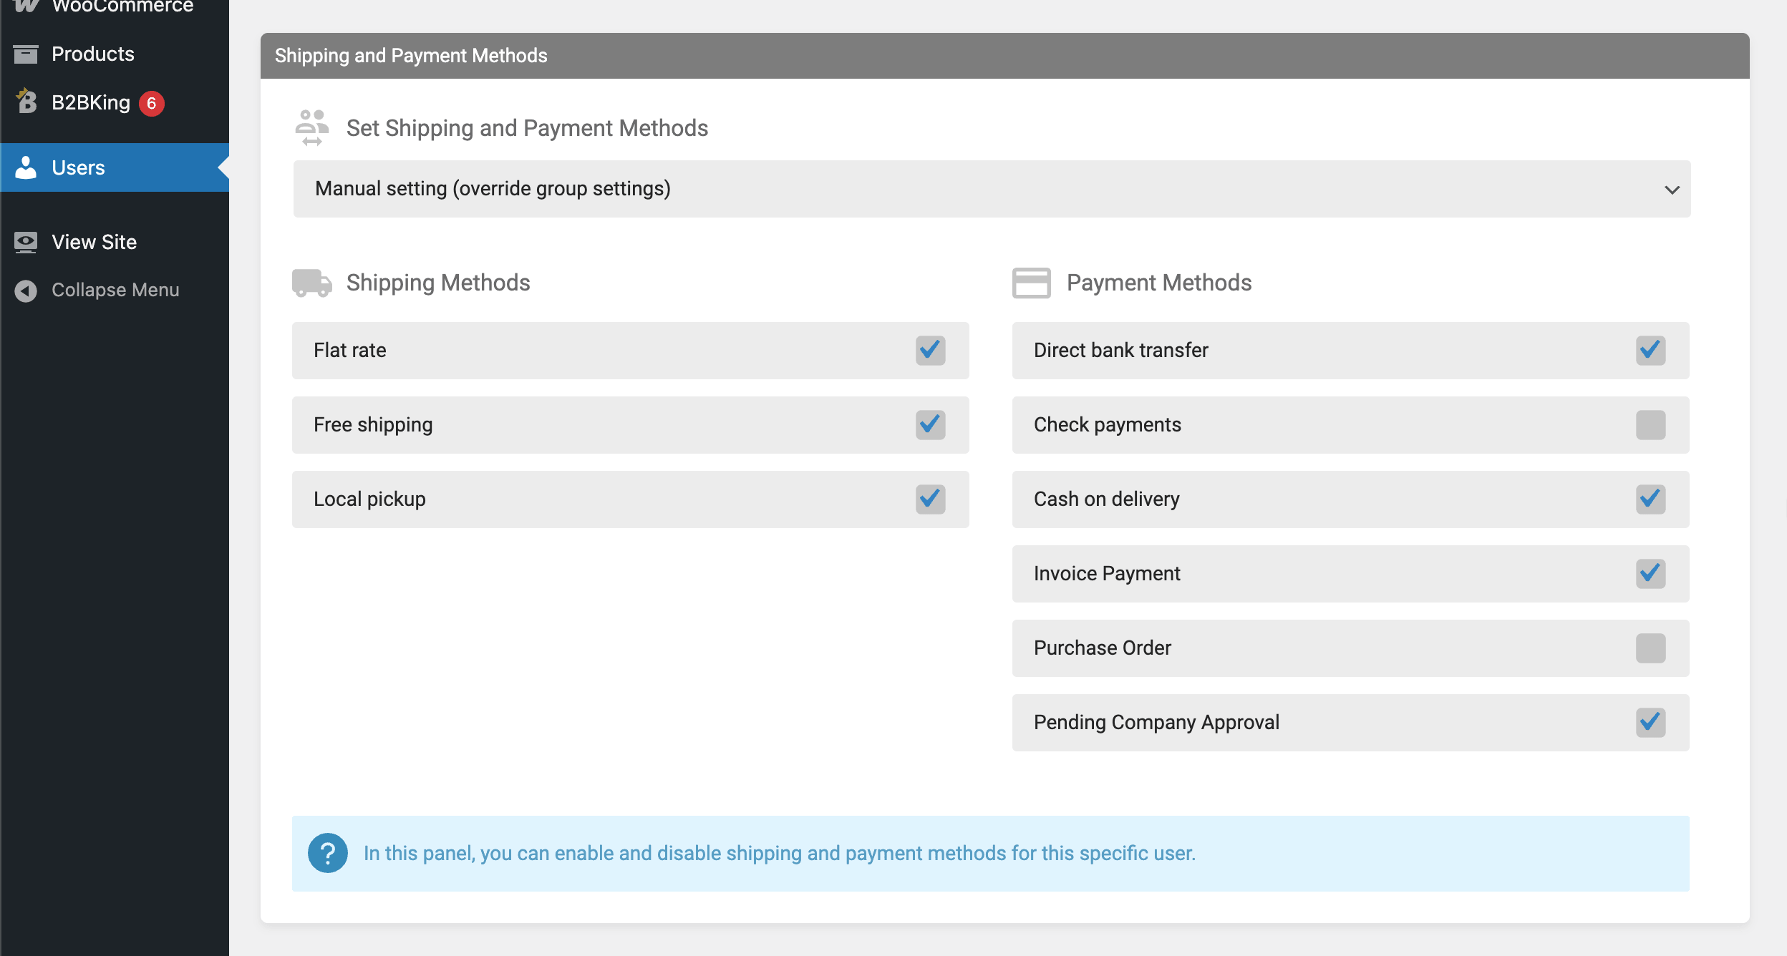
Task: Click the blue question mark help icon
Action: pos(328,853)
